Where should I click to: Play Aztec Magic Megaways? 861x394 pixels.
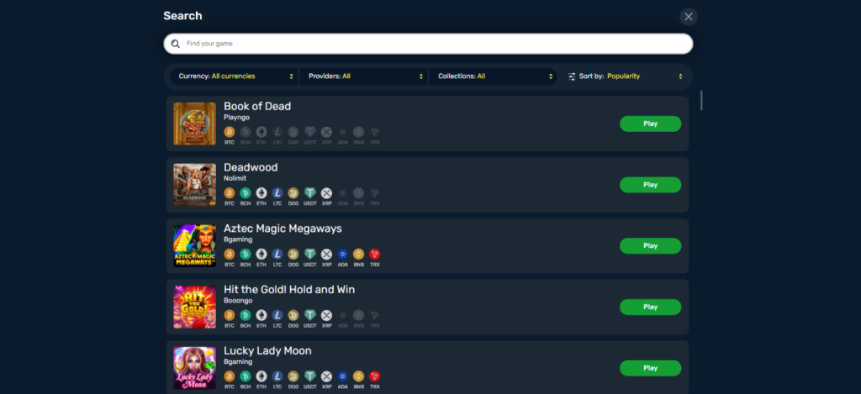click(x=650, y=246)
